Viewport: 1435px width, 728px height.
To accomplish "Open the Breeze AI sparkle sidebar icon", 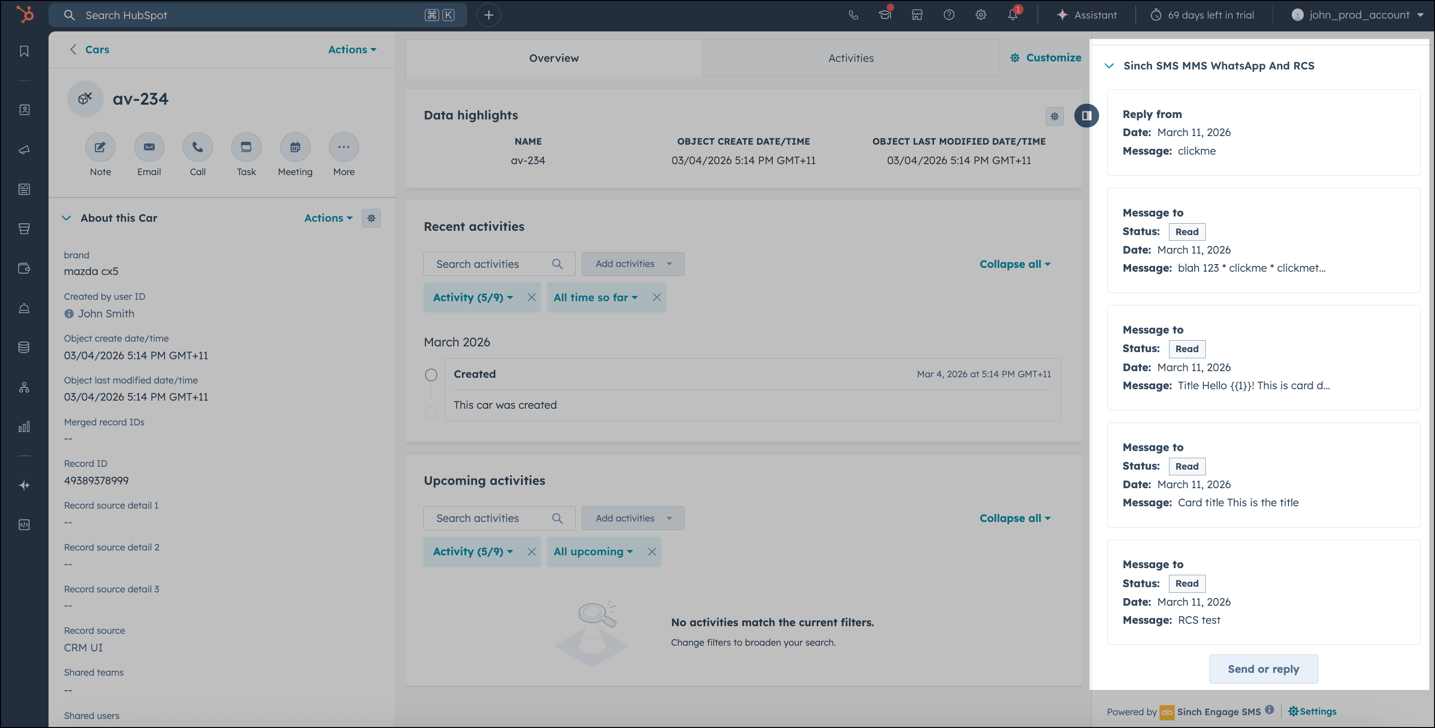I will click(24, 485).
